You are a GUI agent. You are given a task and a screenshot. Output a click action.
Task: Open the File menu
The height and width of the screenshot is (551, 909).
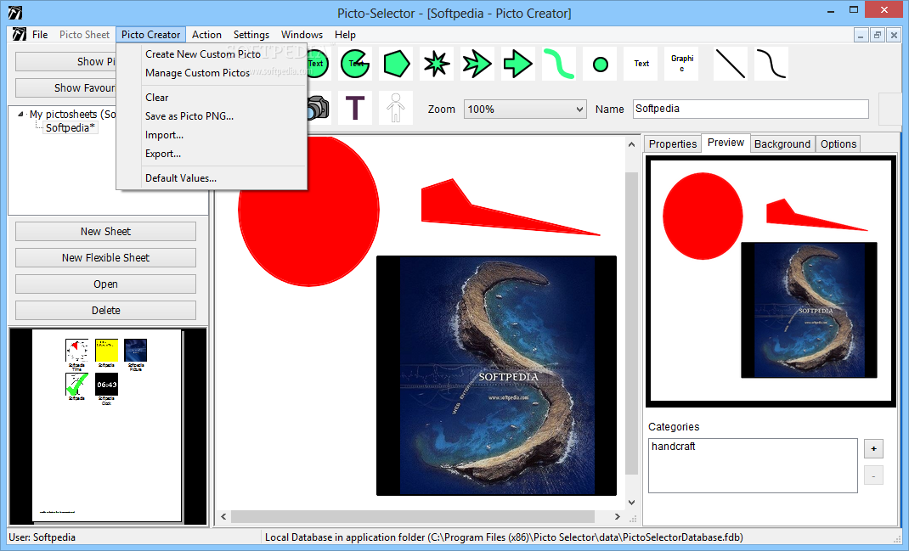pyautogui.click(x=40, y=34)
